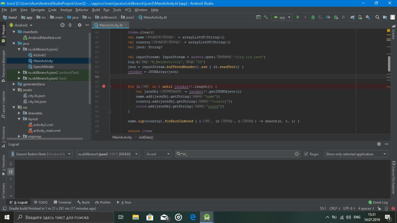This screenshot has height=223, width=397.
Task: Click Run with Coverage icon
Action: pos(321,17)
